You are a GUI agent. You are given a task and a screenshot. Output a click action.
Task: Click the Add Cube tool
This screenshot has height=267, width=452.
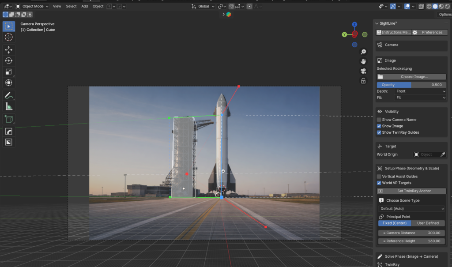tap(9, 119)
